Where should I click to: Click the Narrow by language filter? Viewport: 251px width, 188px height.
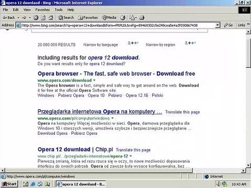click(x=100, y=45)
